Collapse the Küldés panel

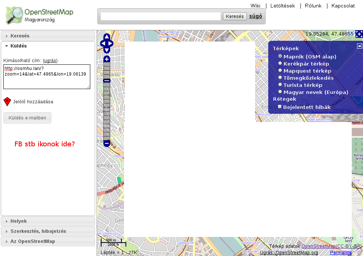(x=48, y=46)
